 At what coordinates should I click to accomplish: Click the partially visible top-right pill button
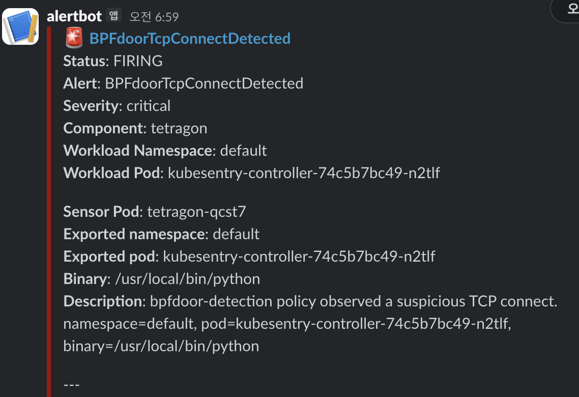(x=566, y=10)
